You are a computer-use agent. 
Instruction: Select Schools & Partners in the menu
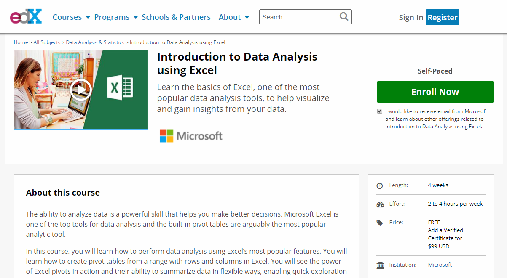176,17
